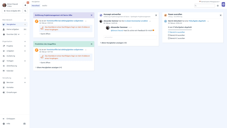Image resolution: width=227 pixels, height=128 pixels.
Task: Add a new user with Benutzer plus
Action: tap(25, 82)
